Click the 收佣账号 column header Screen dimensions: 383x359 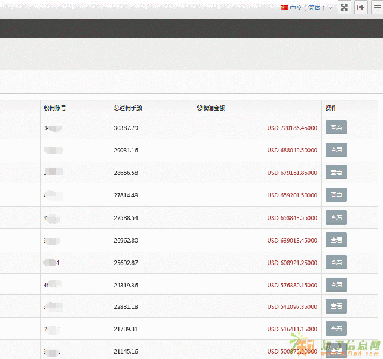pos(54,108)
